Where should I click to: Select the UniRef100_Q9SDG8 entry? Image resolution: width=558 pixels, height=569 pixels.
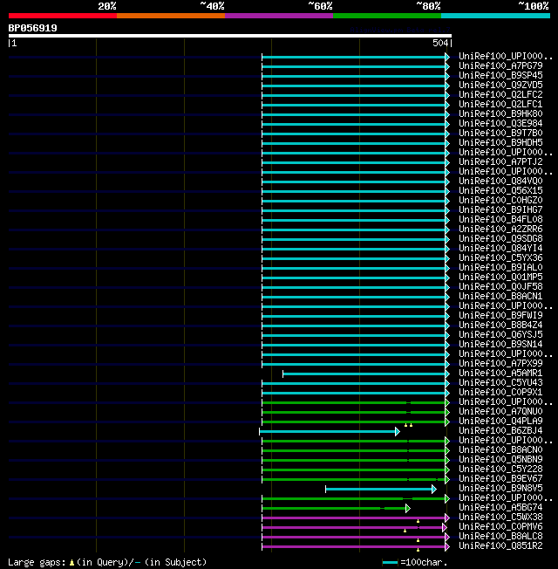tap(500, 239)
